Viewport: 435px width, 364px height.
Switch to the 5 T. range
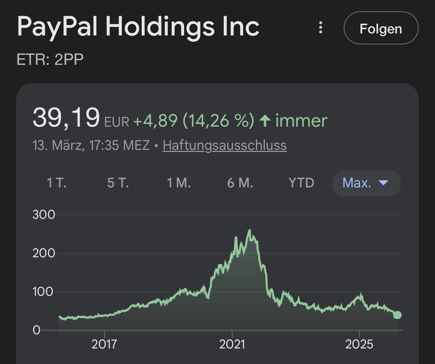(118, 183)
